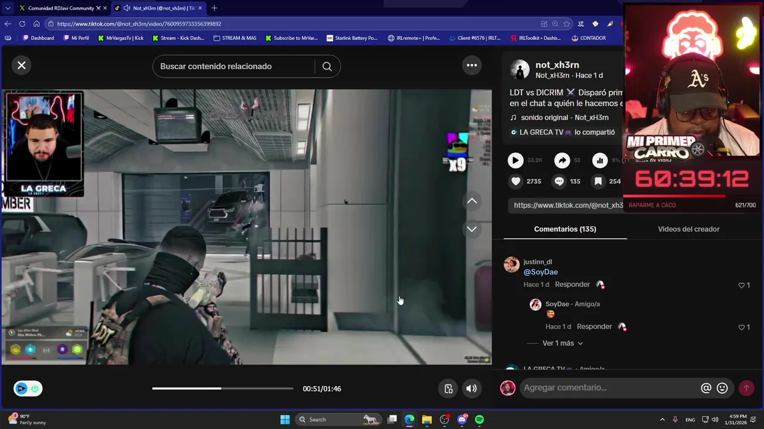Open the three-dot more options menu
This screenshot has height=429, width=764.
tap(472, 66)
